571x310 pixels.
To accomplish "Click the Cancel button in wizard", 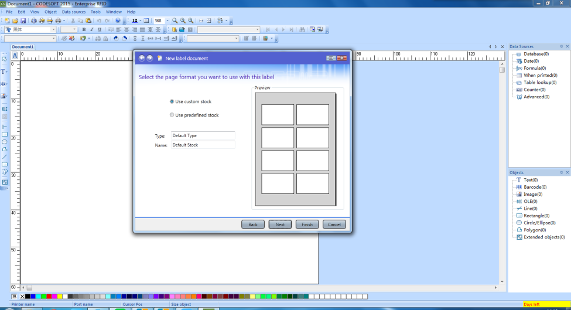I will [x=334, y=224].
